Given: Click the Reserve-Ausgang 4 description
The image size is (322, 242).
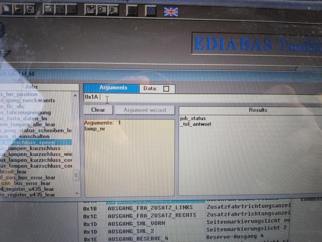Looking at the screenshot, I should point(235,236).
